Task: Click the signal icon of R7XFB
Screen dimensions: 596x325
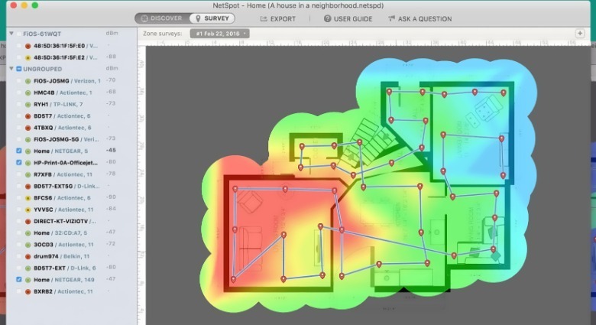Action: click(28, 174)
